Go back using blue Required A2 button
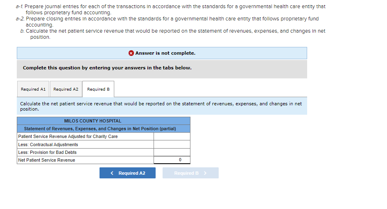Image resolution: width=387 pixels, height=209 pixels. (127, 173)
